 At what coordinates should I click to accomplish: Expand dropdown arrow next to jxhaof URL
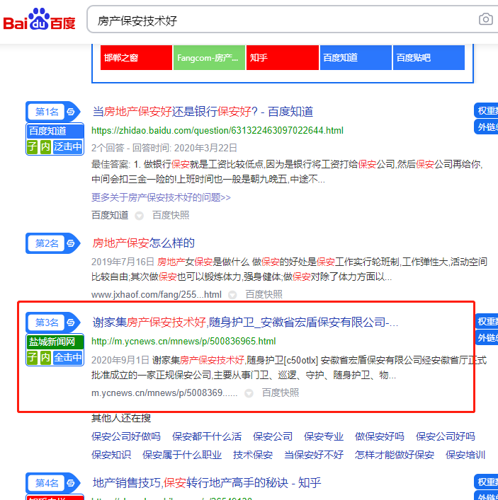click(232, 295)
